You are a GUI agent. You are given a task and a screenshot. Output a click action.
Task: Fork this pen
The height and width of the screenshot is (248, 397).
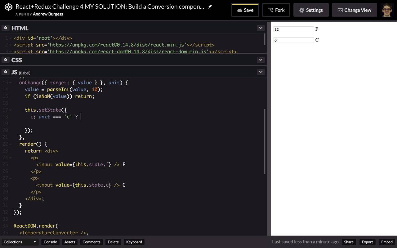[276, 10]
